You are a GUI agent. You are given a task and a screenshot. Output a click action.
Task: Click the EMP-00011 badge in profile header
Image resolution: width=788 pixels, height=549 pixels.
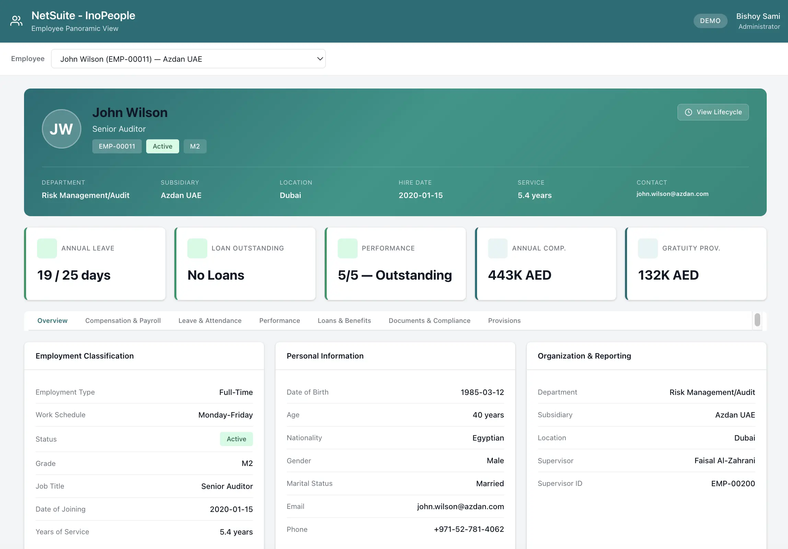117,146
